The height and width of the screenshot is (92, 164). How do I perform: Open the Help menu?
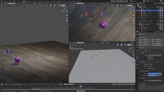click(19, 1)
